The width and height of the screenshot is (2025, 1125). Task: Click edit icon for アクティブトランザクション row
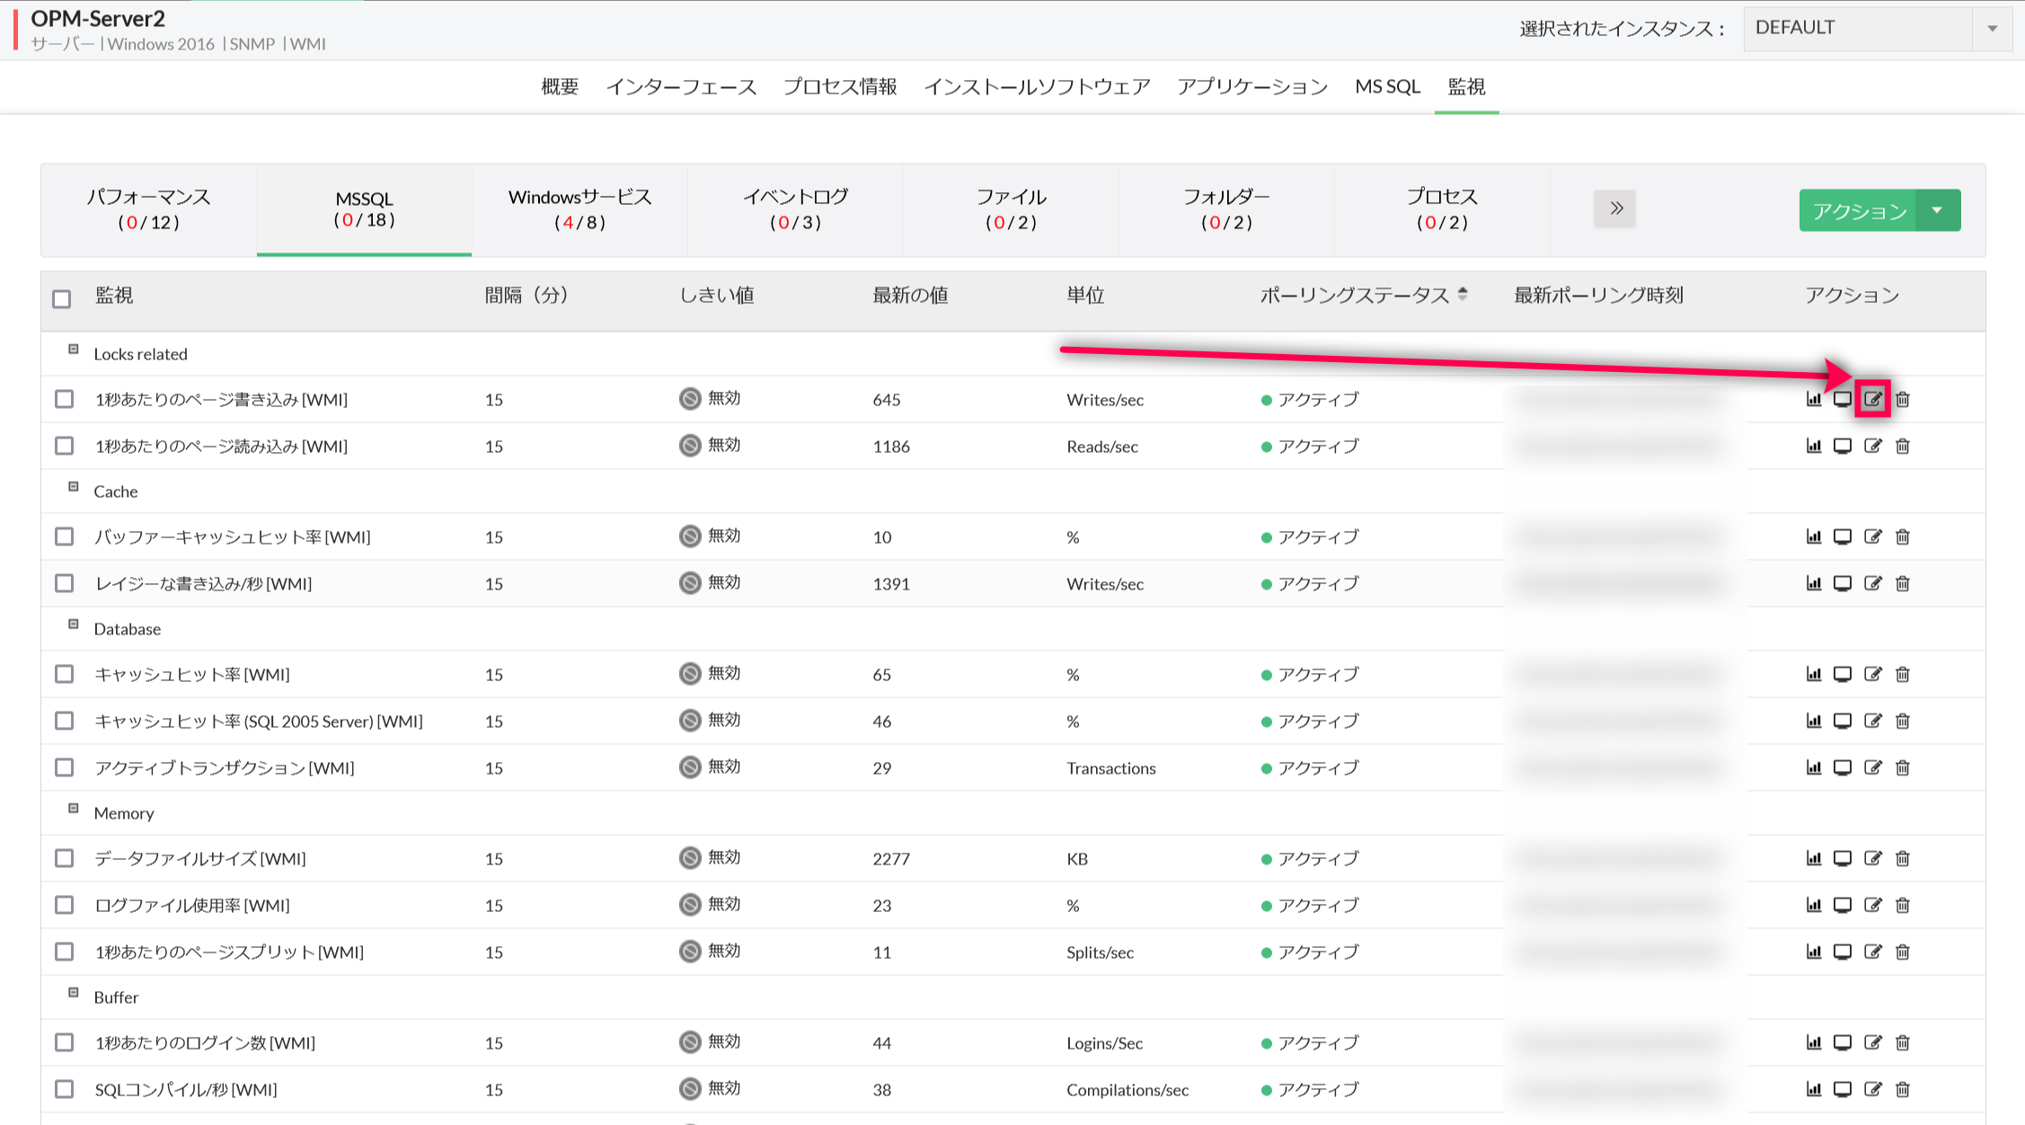[1872, 767]
